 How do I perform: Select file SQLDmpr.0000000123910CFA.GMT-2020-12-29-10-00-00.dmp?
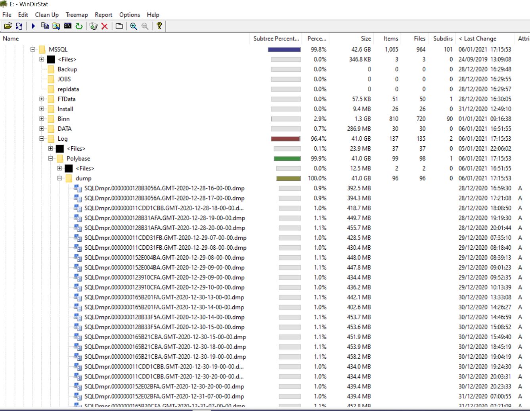coord(164,287)
